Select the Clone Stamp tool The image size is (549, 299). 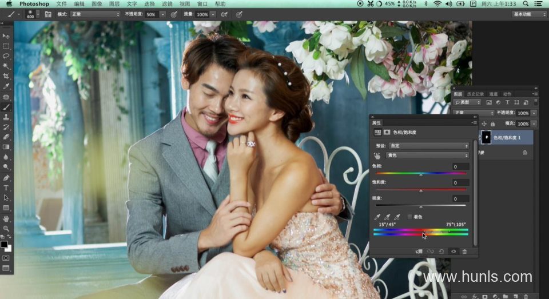point(6,117)
